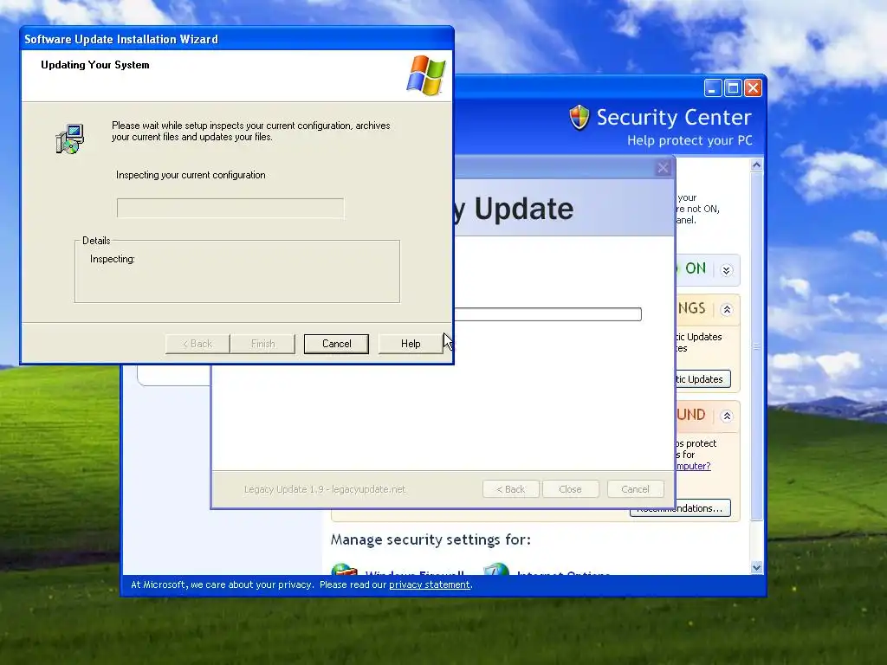
Task: Collapse the virus protection NOT FOUND chevron
Action: coord(727,416)
